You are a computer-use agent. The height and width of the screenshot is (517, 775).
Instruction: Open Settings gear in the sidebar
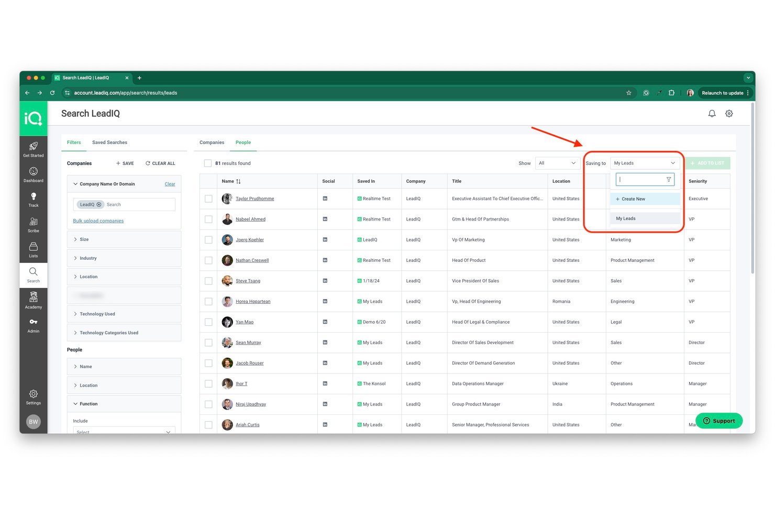pyautogui.click(x=33, y=397)
